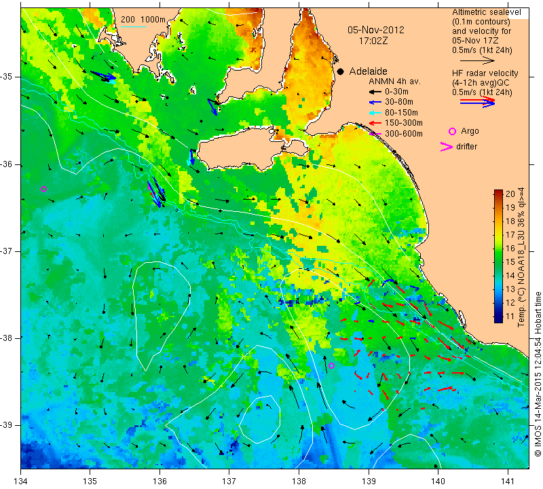
Task: Click the '139' longitude axis label
Action: tap(369, 482)
